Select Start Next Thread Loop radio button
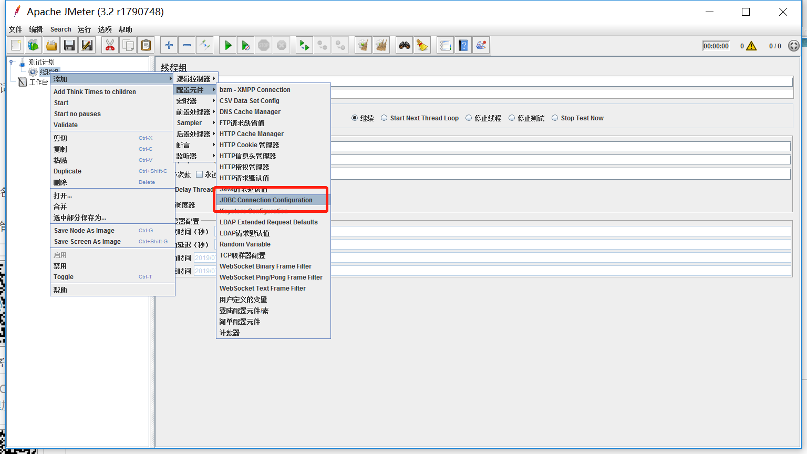The height and width of the screenshot is (454, 807). click(384, 118)
